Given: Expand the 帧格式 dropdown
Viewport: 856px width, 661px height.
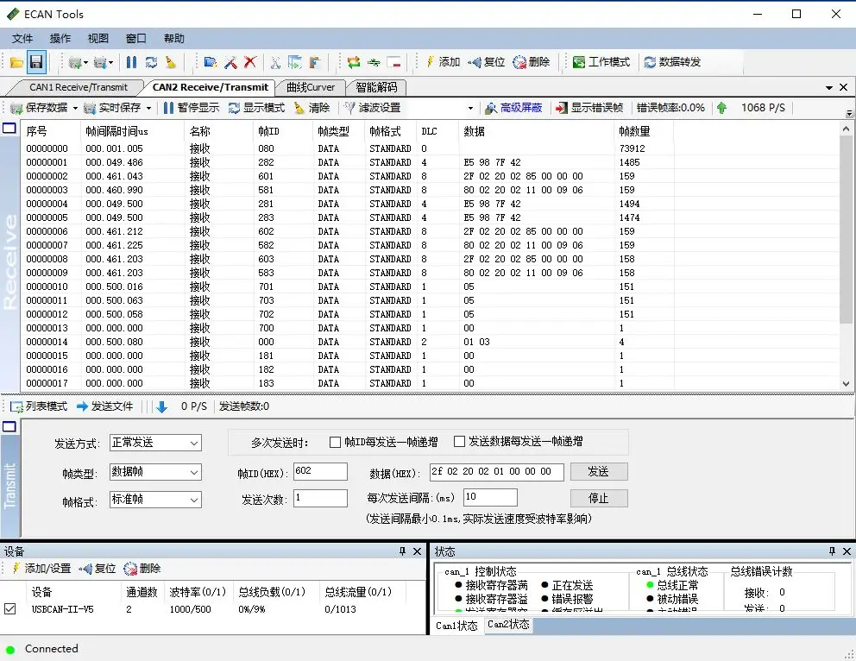Looking at the screenshot, I should (155, 500).
